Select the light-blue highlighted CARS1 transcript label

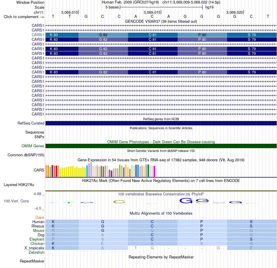click(x=38, y=35)
